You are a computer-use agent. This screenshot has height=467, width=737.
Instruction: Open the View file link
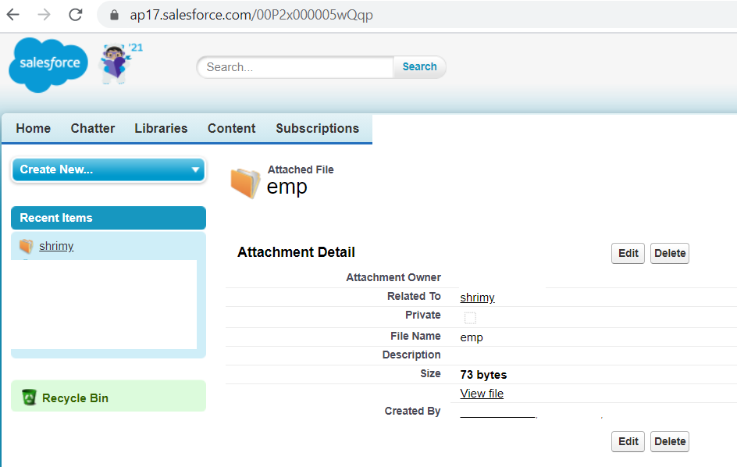point(482,394)
